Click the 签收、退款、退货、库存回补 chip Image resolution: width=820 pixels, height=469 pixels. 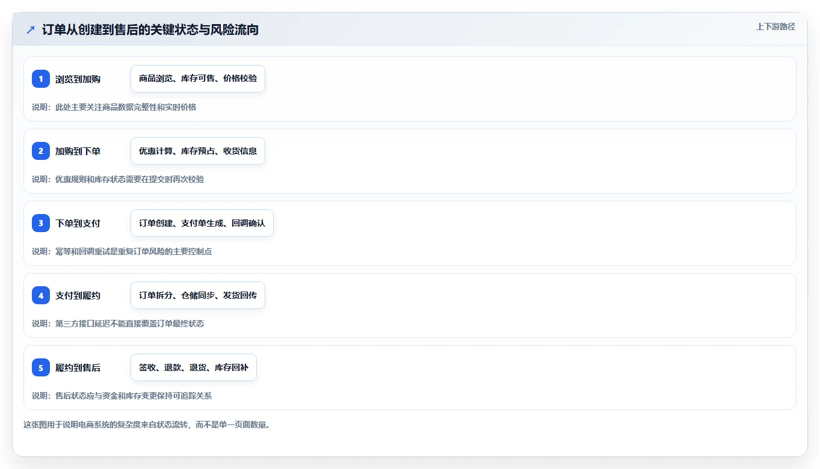194,367
